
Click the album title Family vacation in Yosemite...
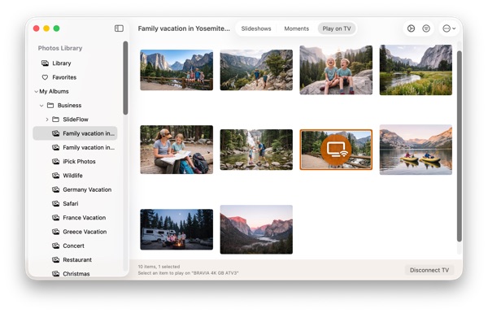click(x=184, y=28)
